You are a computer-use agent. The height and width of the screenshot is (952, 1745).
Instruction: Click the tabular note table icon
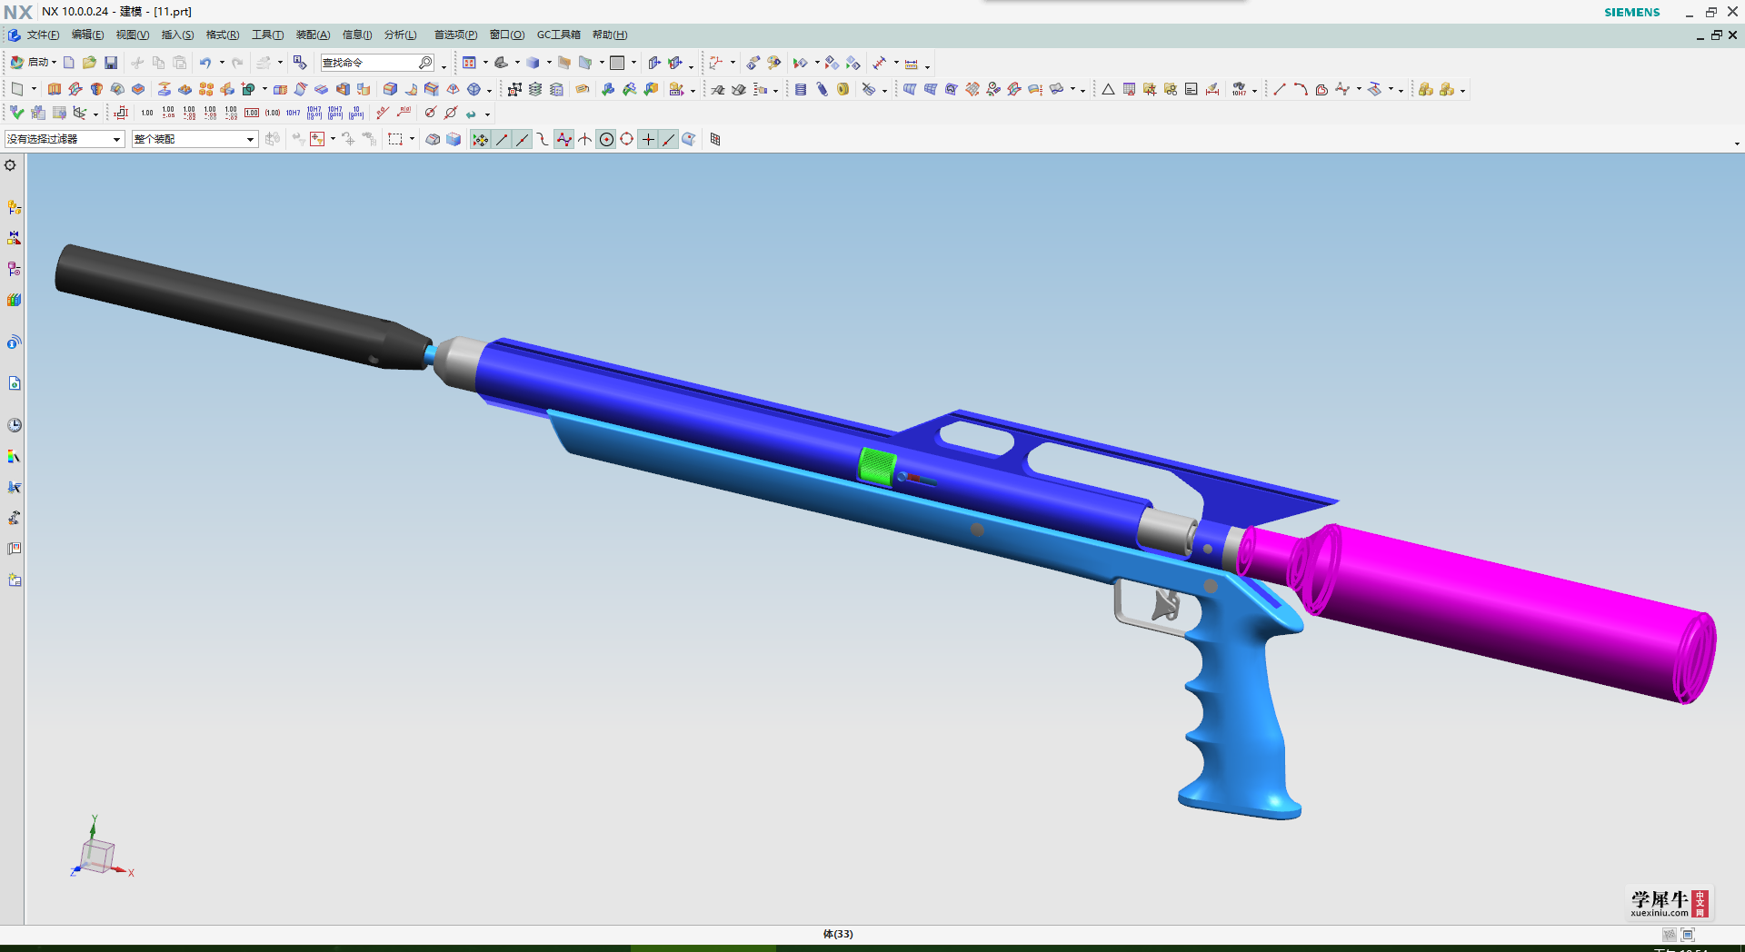(x=1129, y=89)
